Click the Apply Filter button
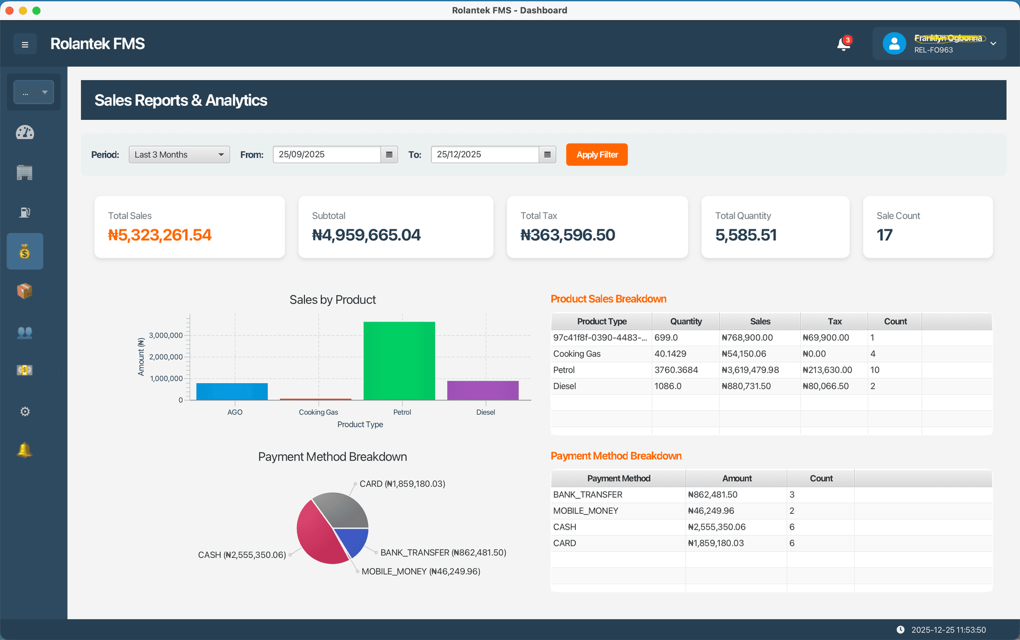The image size is (1020, 640). point(597,154)
